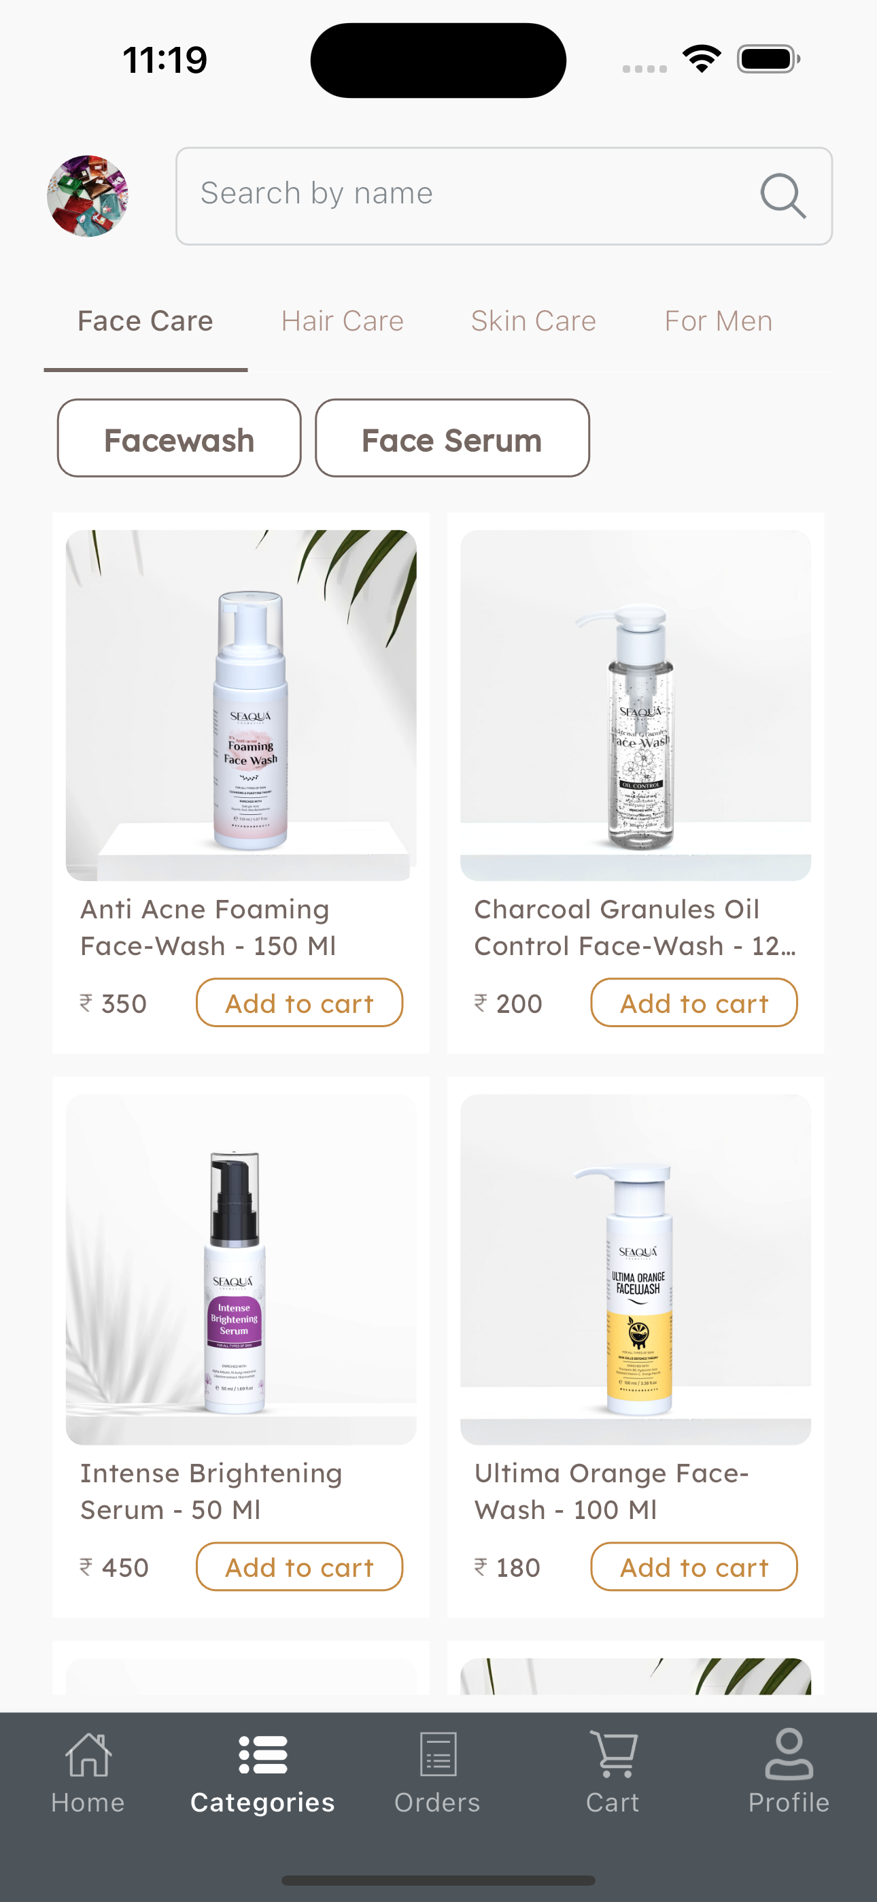Image resolution: width=877 pixels, height=1902 pixels.
Task: Filter by Facewash chip
Action: [x=179, y=439]
